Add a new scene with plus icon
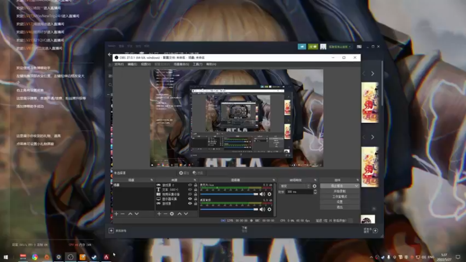The image size is (466, 262). [x=116, y=214]
